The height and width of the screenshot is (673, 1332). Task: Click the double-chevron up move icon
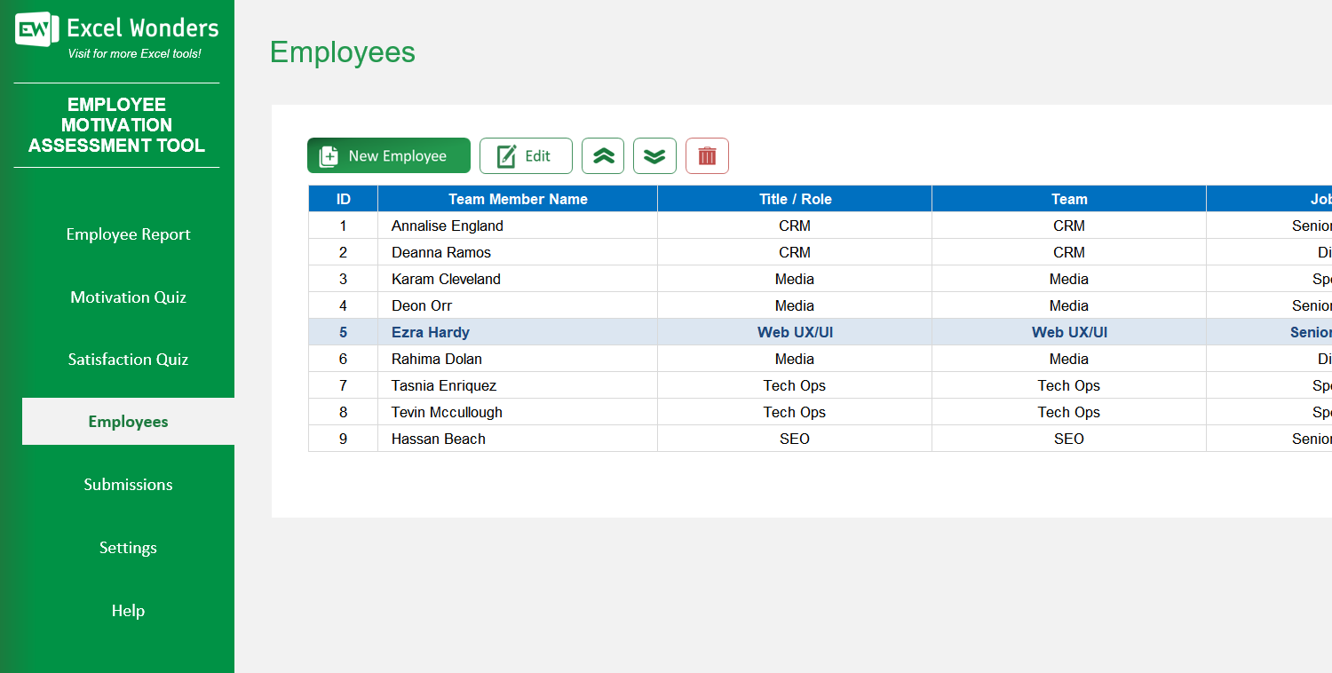pyautogui.click(x=603, y=155)
